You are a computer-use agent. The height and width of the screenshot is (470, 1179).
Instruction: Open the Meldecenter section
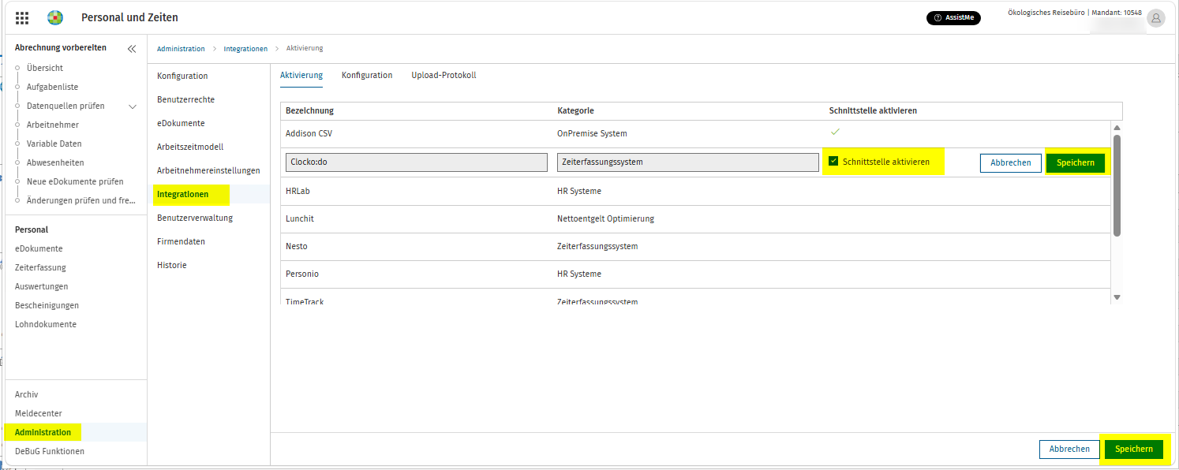(39, 413)
